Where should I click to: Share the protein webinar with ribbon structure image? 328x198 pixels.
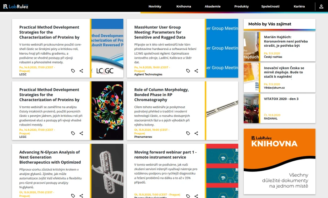(x=81, y=133)
